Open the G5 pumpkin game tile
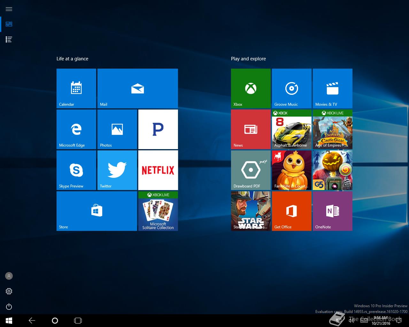The height and width of the screenshot is (327, 409). (x=333, y=170)
